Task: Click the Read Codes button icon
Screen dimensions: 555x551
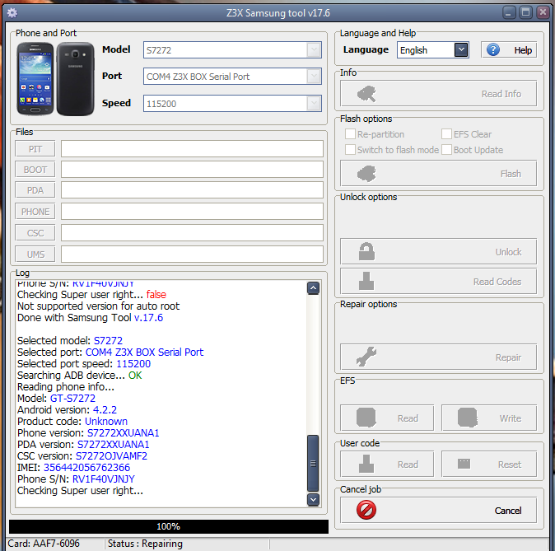Action: click(x=366, y=281)
